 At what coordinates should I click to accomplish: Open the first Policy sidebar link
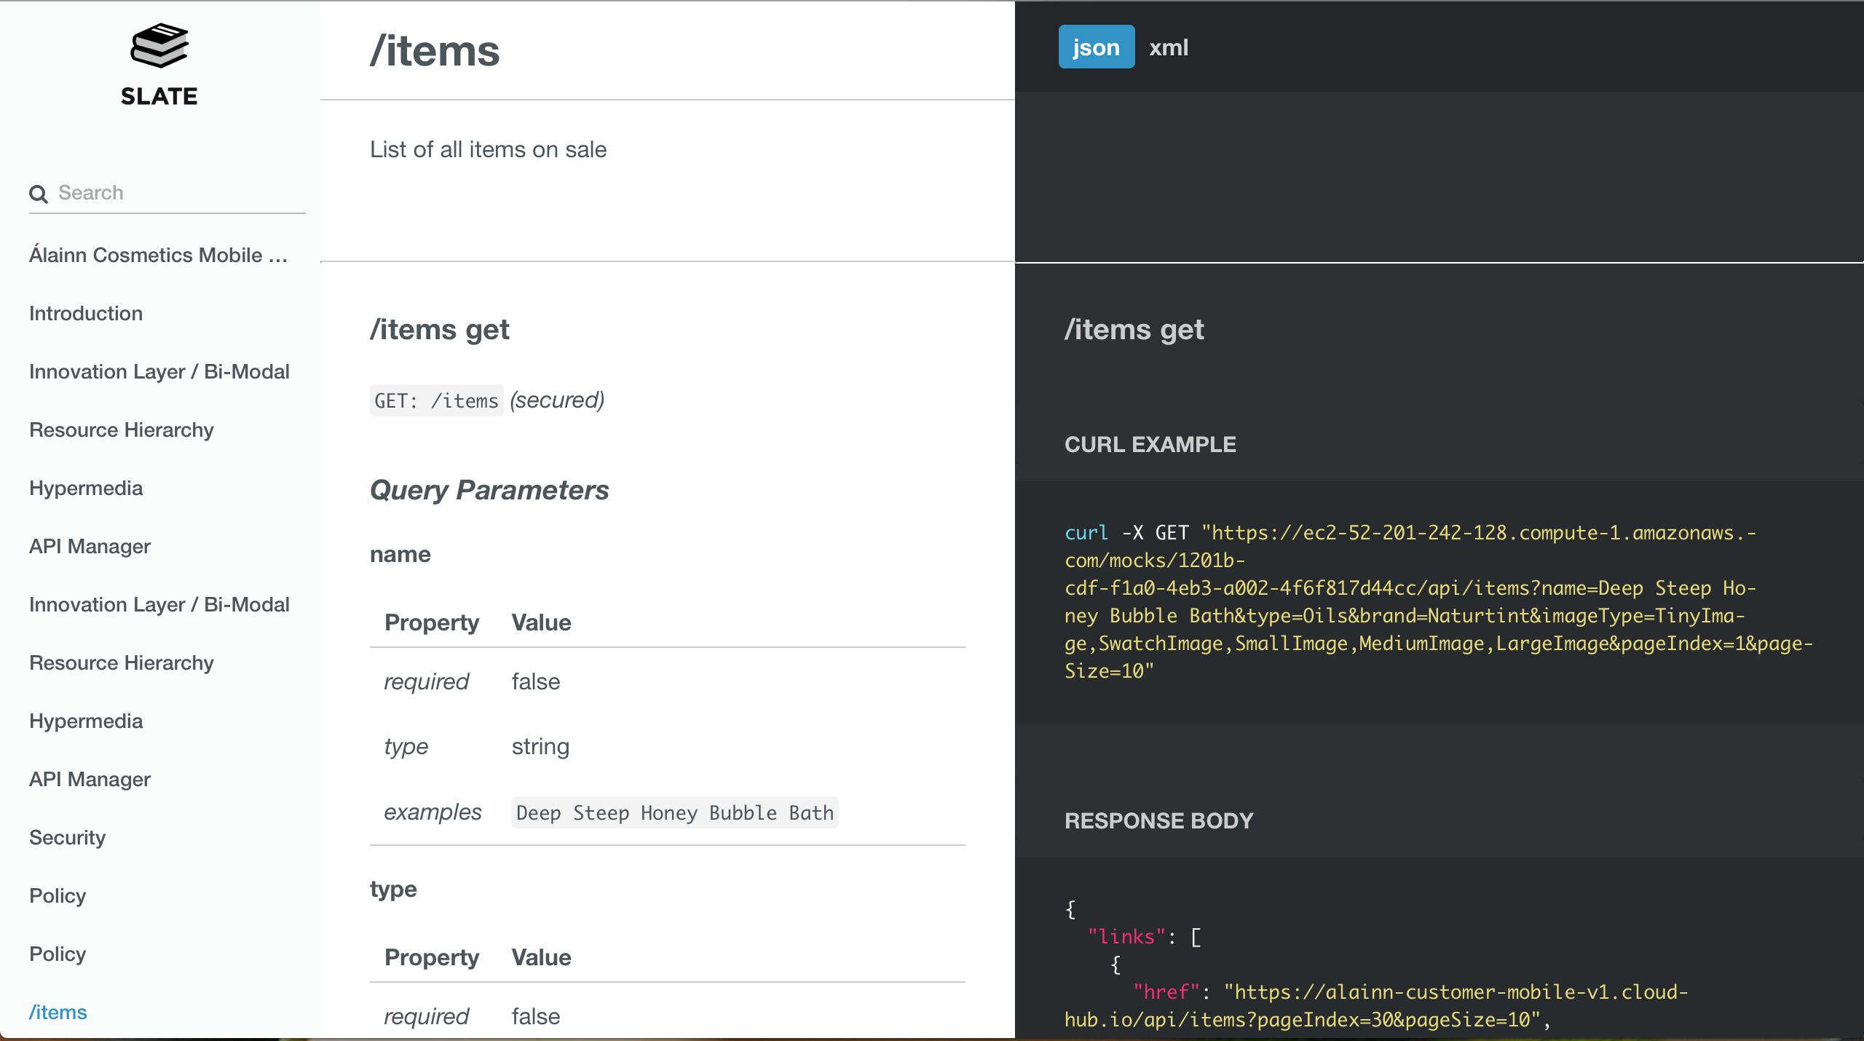58,895
